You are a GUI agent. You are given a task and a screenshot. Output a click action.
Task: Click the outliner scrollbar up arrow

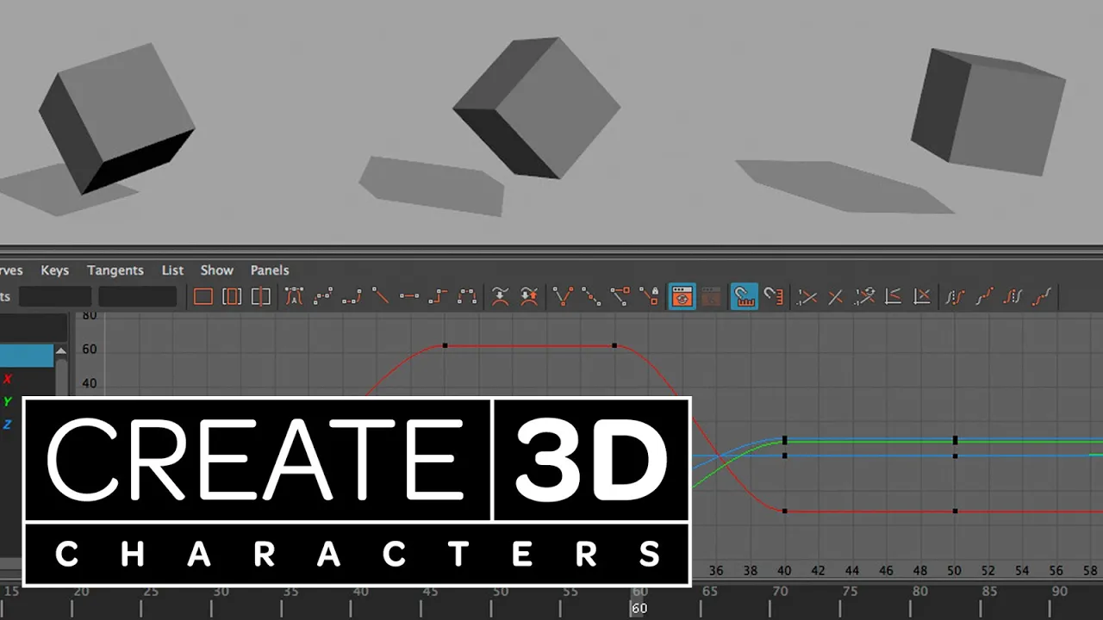(60, 351)
